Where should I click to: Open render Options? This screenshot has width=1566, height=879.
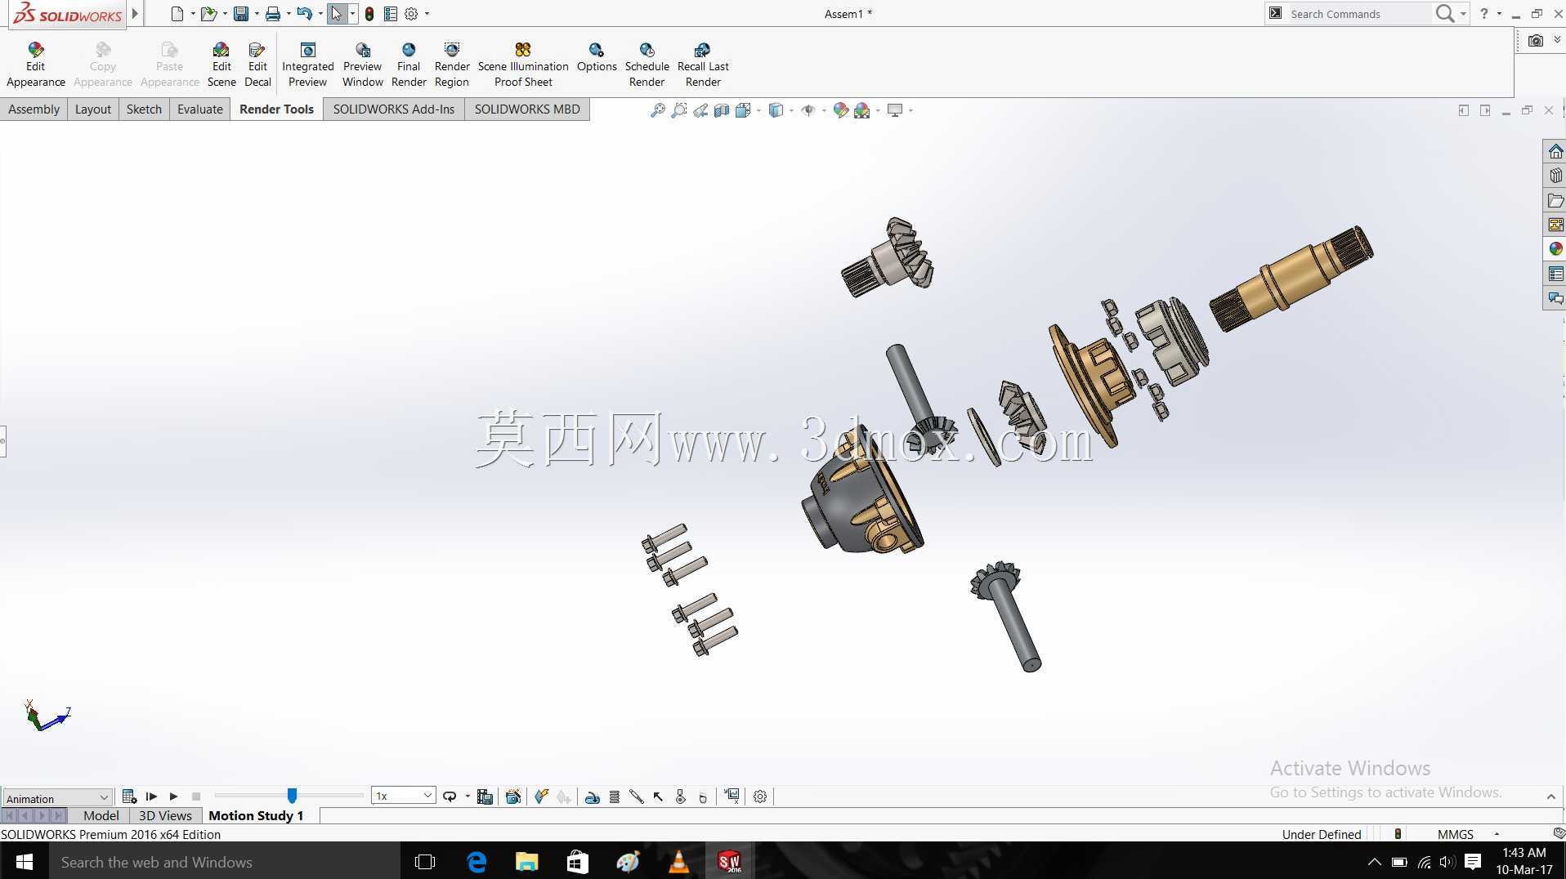click(597, 57)
